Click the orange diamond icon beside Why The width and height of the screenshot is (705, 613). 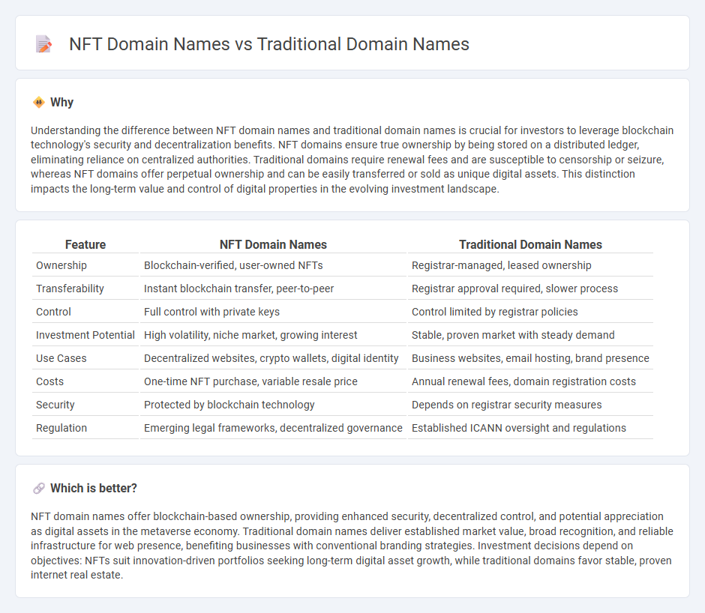coord(39,103)
